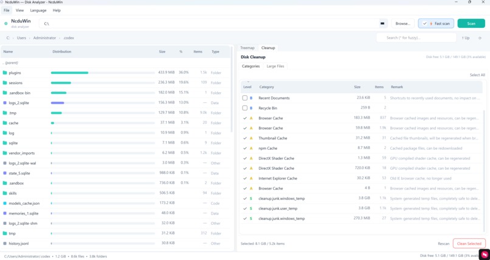Sort cleanup list by Level column
Viewport: 490px width, 260px height.
click(x=247, y=87)
